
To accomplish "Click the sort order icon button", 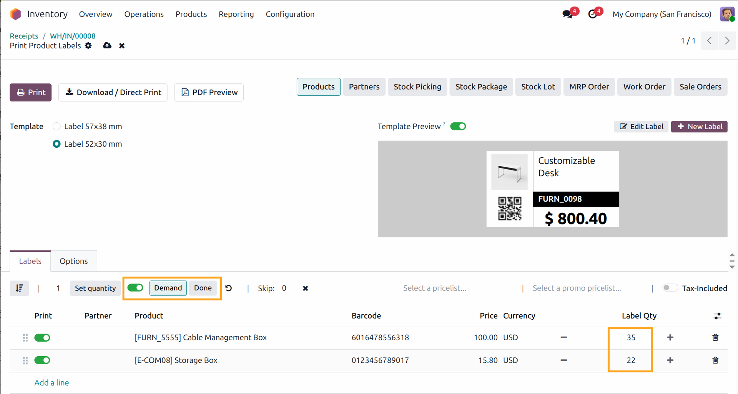I will (19, 288).
